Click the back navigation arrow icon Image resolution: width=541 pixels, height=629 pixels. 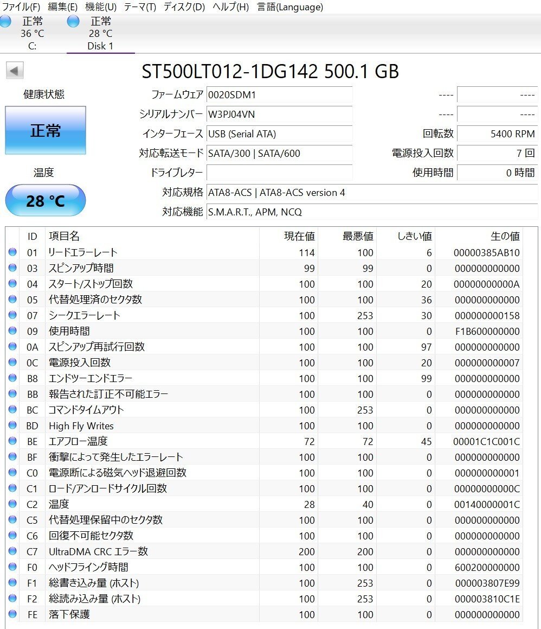pos(15,71)
